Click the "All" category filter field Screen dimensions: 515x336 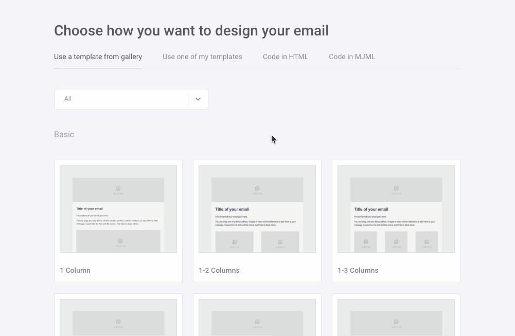pyautogui.click(x=131, y=99)
